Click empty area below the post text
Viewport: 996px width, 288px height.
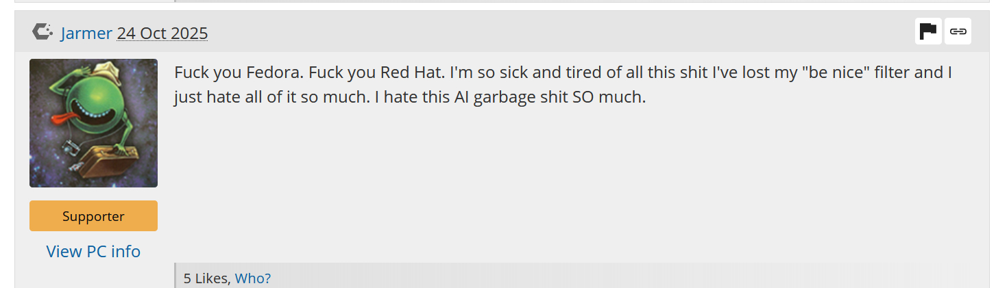point(548,185)
